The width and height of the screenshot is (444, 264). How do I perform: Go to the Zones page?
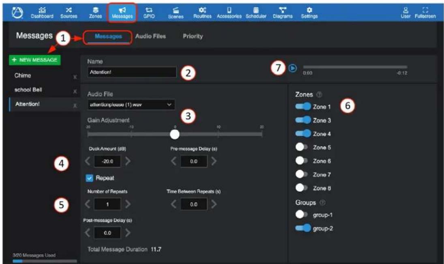click(95, 13)
